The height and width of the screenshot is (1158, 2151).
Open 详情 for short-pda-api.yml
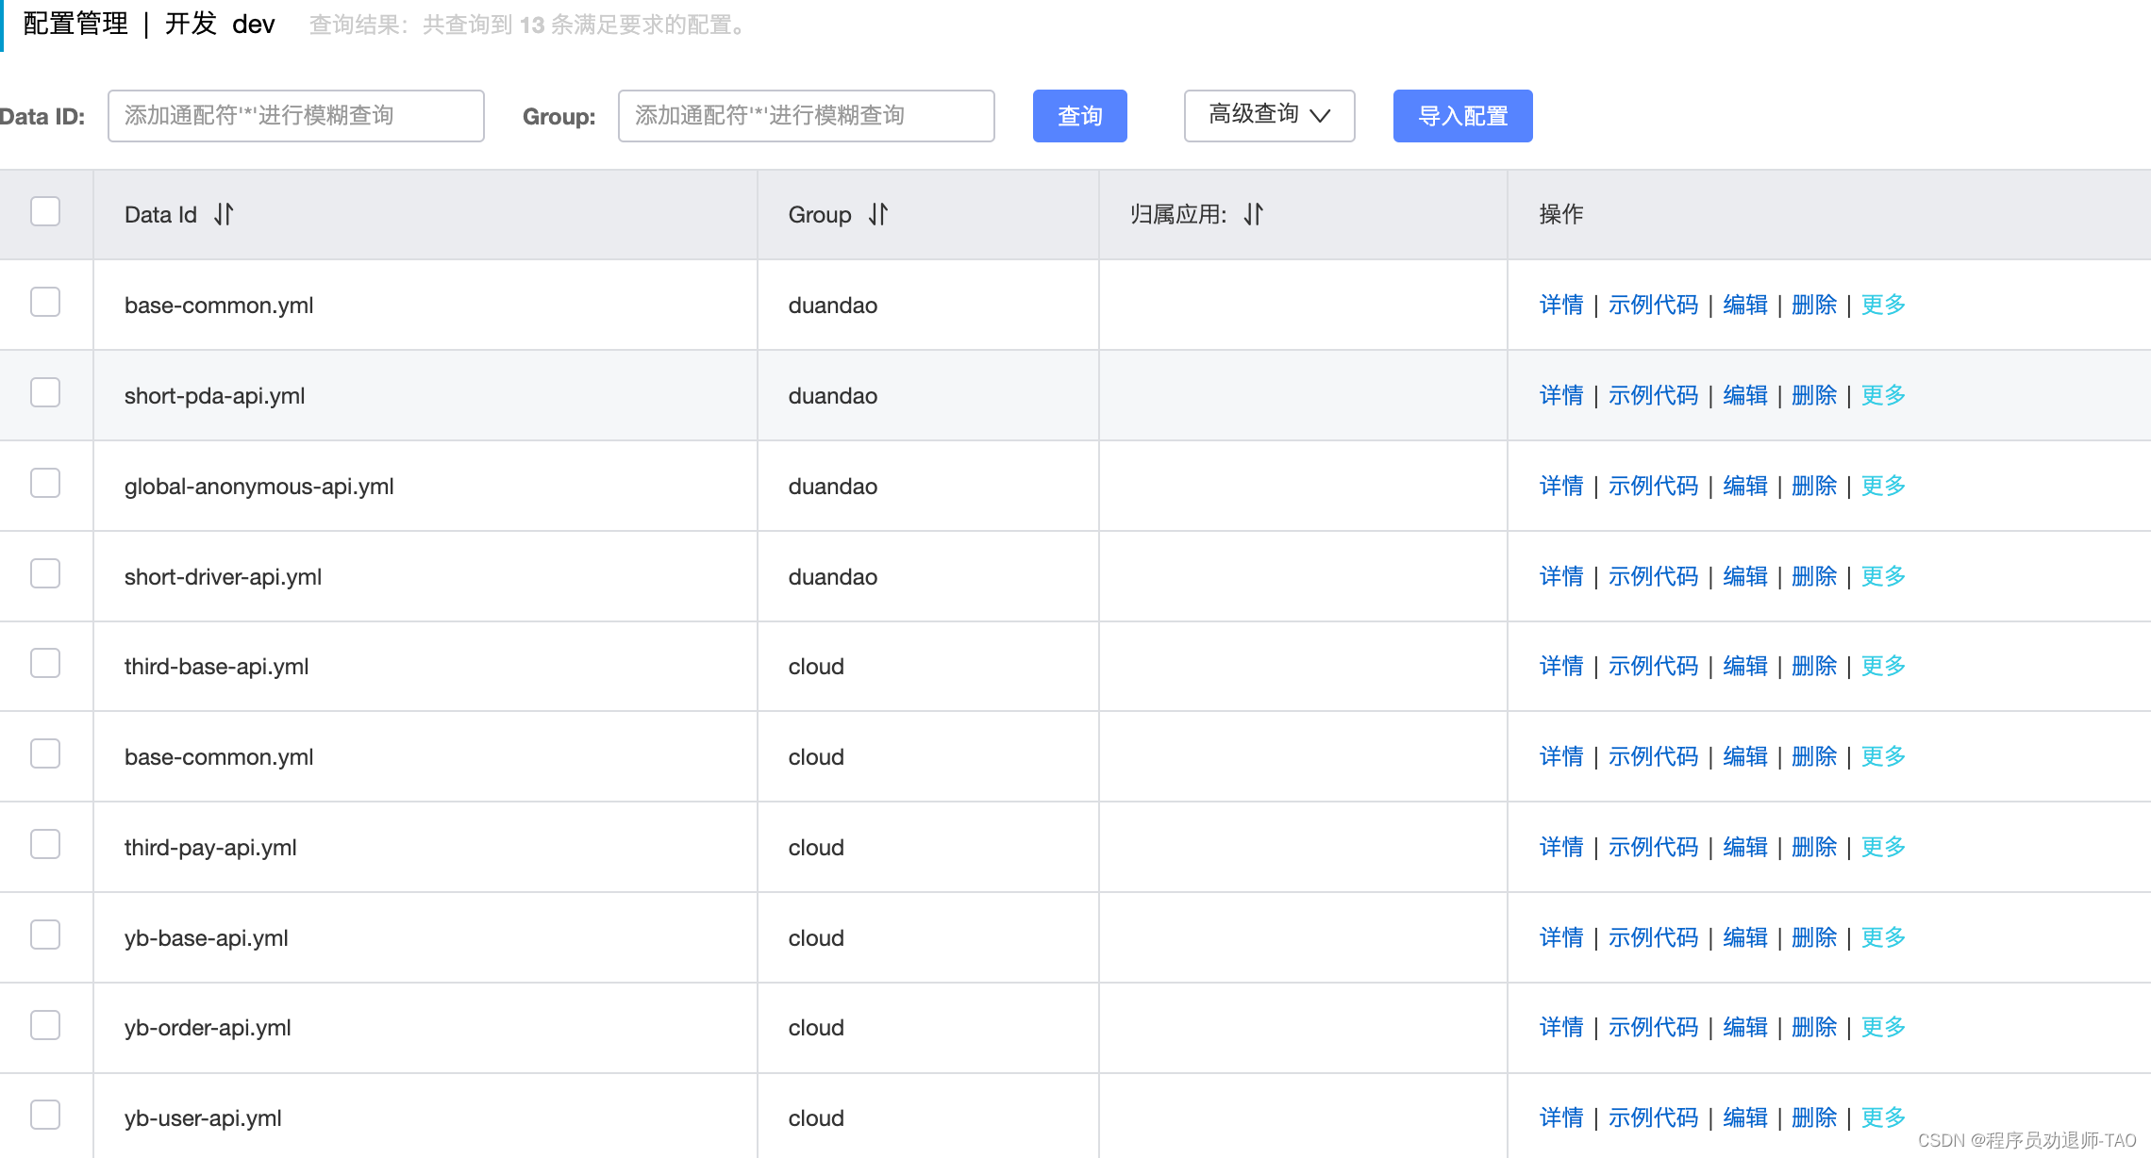pos(1561,395)
